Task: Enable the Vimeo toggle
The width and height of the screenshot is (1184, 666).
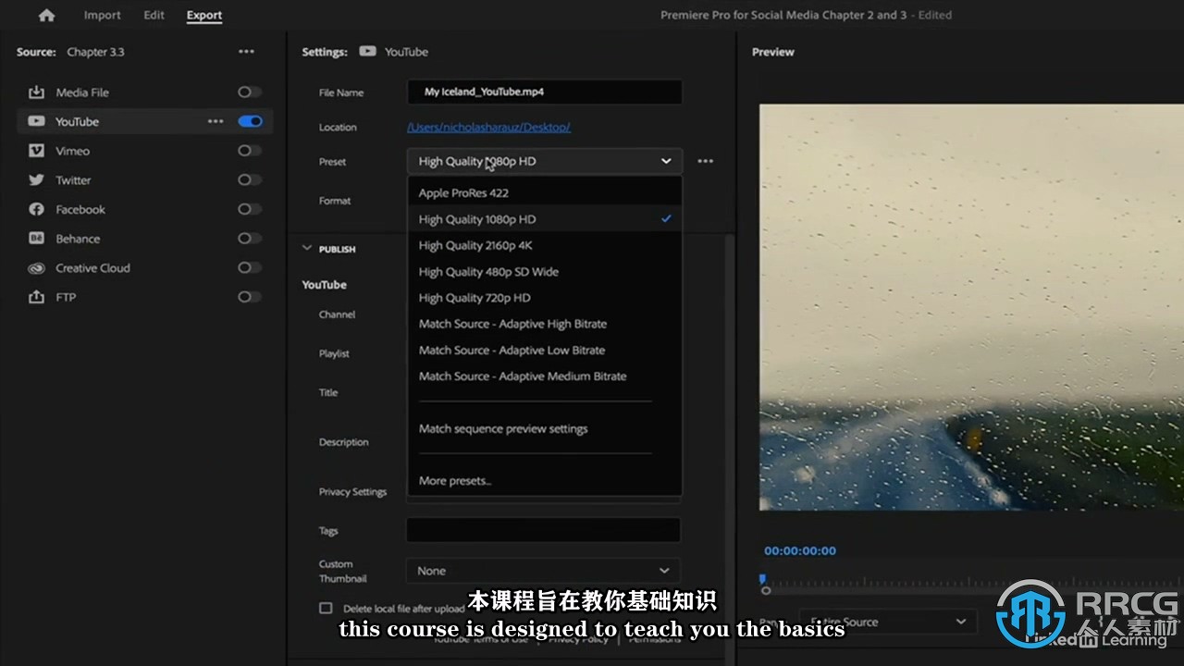Action: (249, 151)
